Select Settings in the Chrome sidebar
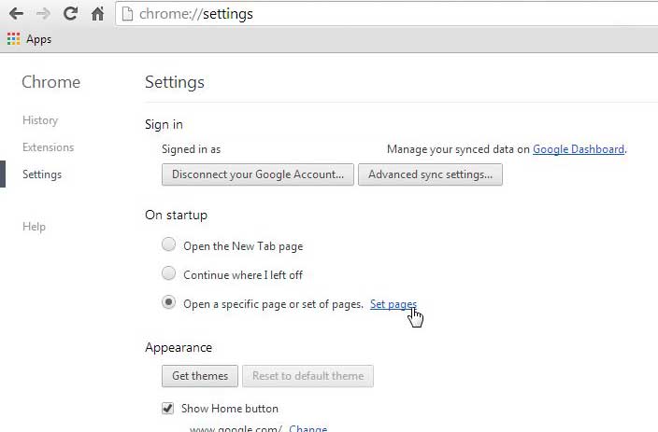The width and height of the screenshot is (658, 432). (42, 174)
